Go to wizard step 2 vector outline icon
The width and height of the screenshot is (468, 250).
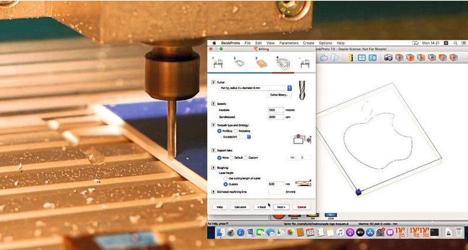pyautogui.click(x=239, y=62)
